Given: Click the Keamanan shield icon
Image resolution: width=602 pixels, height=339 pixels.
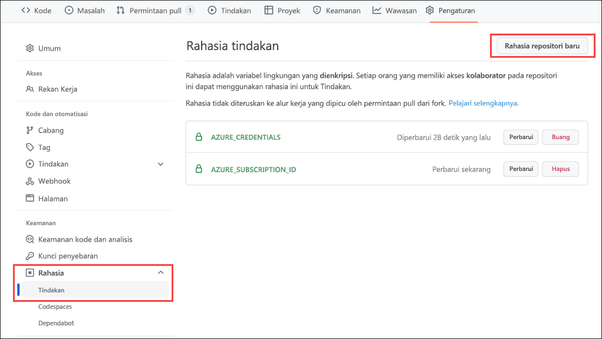Looking at the screenshot, I should [317, 11].
